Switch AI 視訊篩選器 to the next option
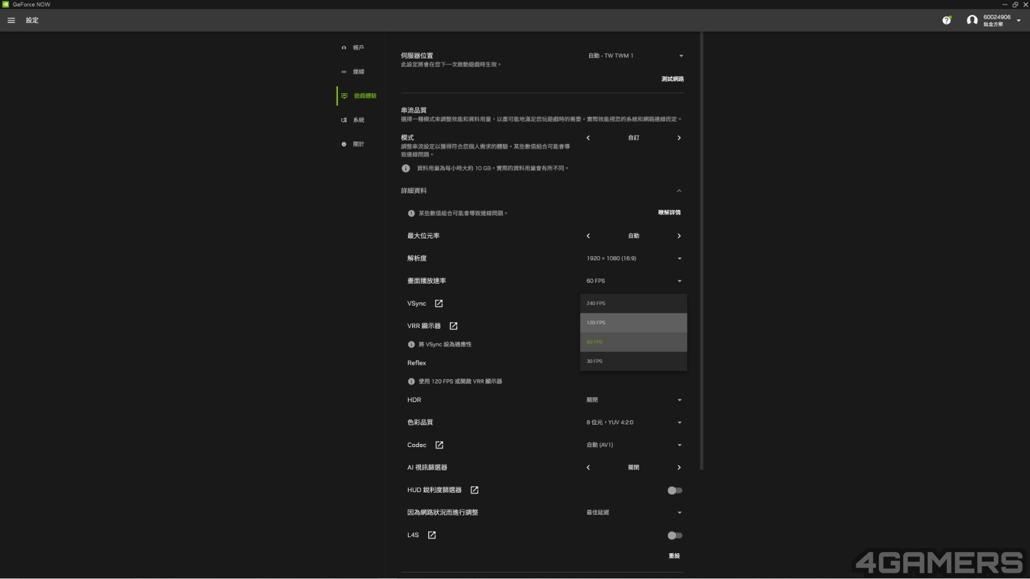 [x=679, y=468]
